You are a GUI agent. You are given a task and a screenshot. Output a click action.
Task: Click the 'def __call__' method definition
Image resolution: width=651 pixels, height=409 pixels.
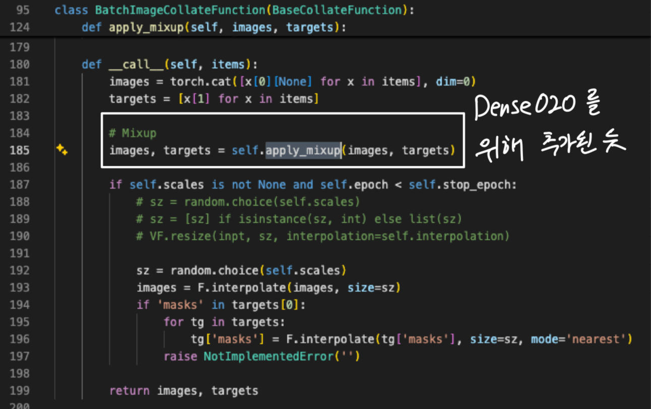[170, 64]
